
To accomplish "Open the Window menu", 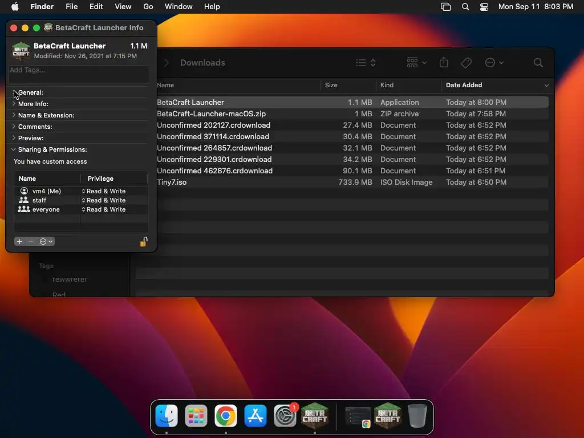I will 179,7.
